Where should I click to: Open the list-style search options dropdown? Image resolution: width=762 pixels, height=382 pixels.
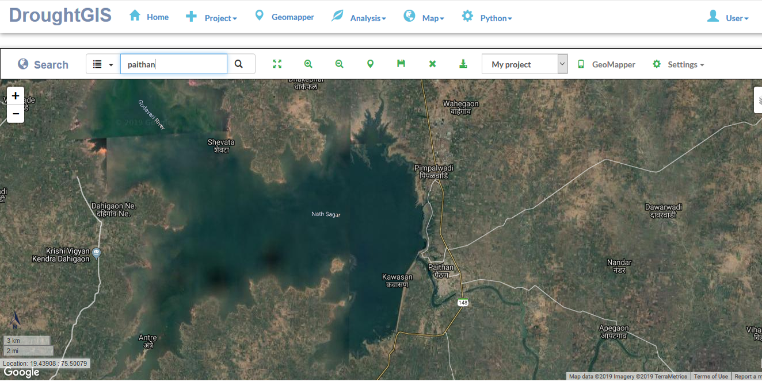pos(103,64)
